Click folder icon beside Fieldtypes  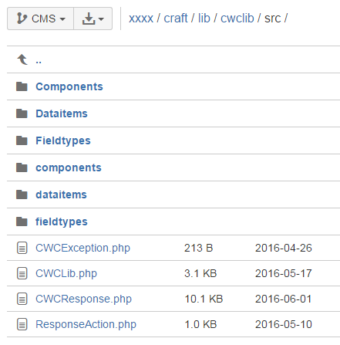pyautogui.click(x=22, y=140)
